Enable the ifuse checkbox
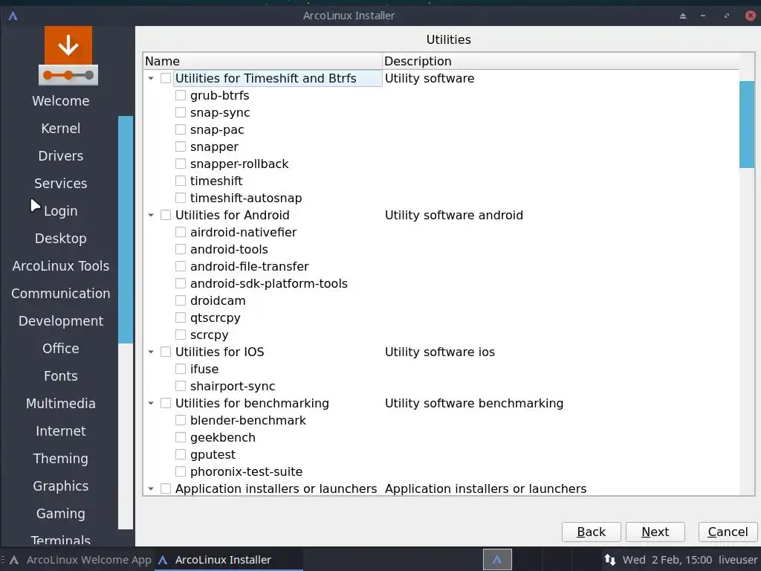Screen dimensions: 761x571 (x=181, y=369)
